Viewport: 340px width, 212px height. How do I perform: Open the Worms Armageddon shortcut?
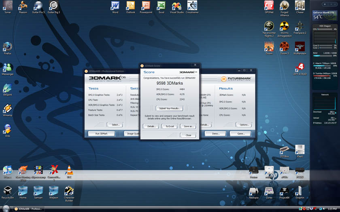point(285,29)
